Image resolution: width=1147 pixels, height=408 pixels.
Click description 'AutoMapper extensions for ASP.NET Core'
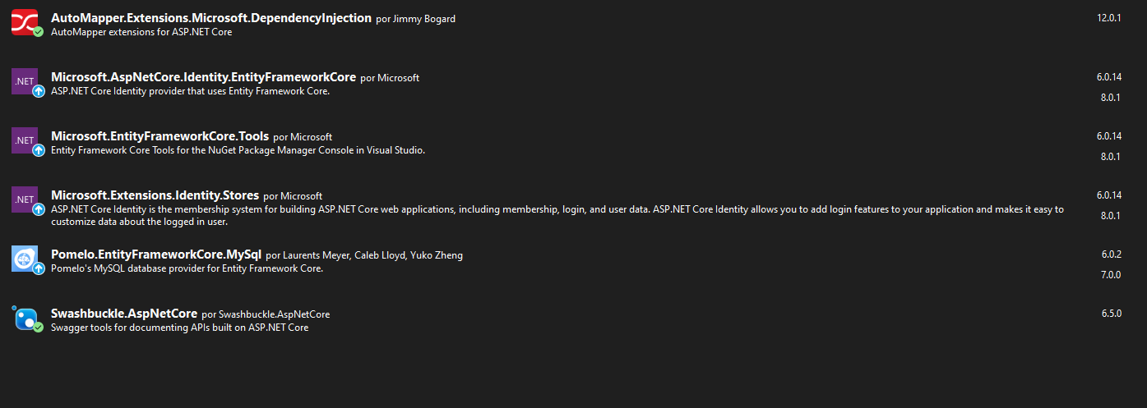click(141, 32)
